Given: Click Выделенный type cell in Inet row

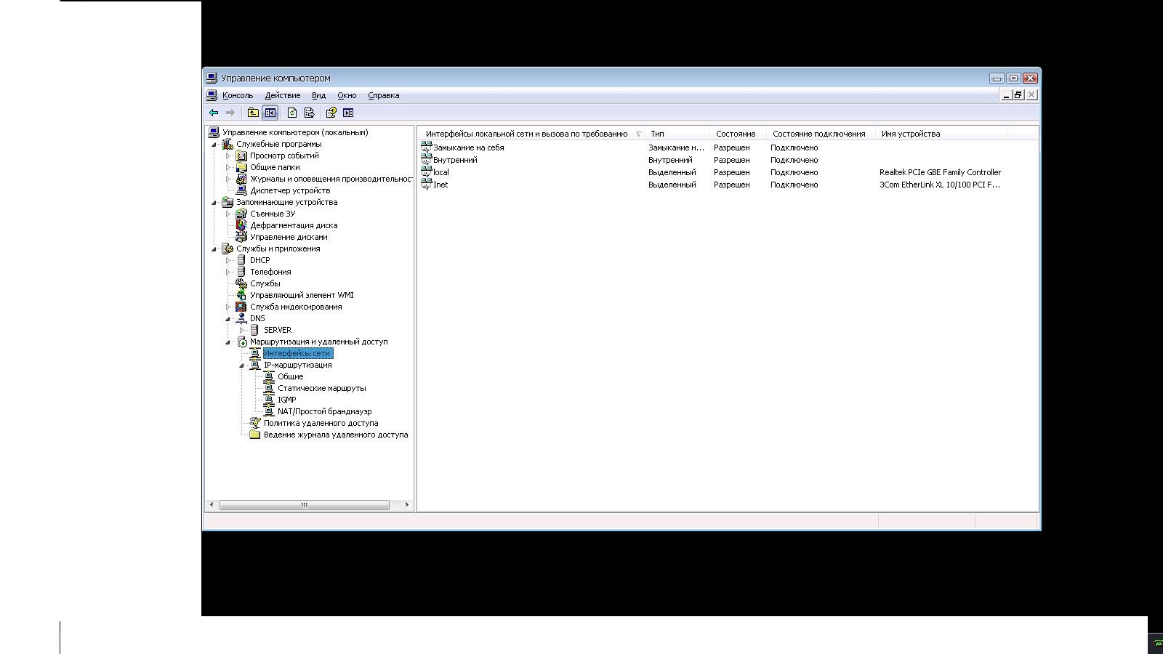Looking at the screenshot, I should (x=672, y=185).
